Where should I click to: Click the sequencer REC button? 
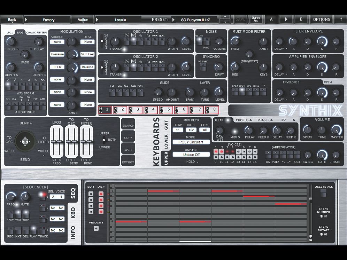[x=10, y=230]
